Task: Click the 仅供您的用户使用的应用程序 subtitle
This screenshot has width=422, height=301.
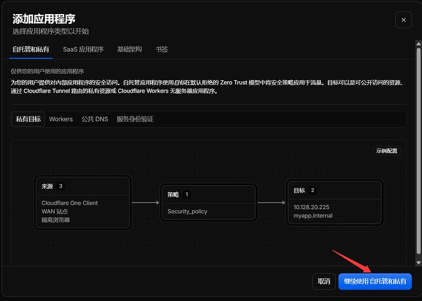Action: tap(47, 71)
